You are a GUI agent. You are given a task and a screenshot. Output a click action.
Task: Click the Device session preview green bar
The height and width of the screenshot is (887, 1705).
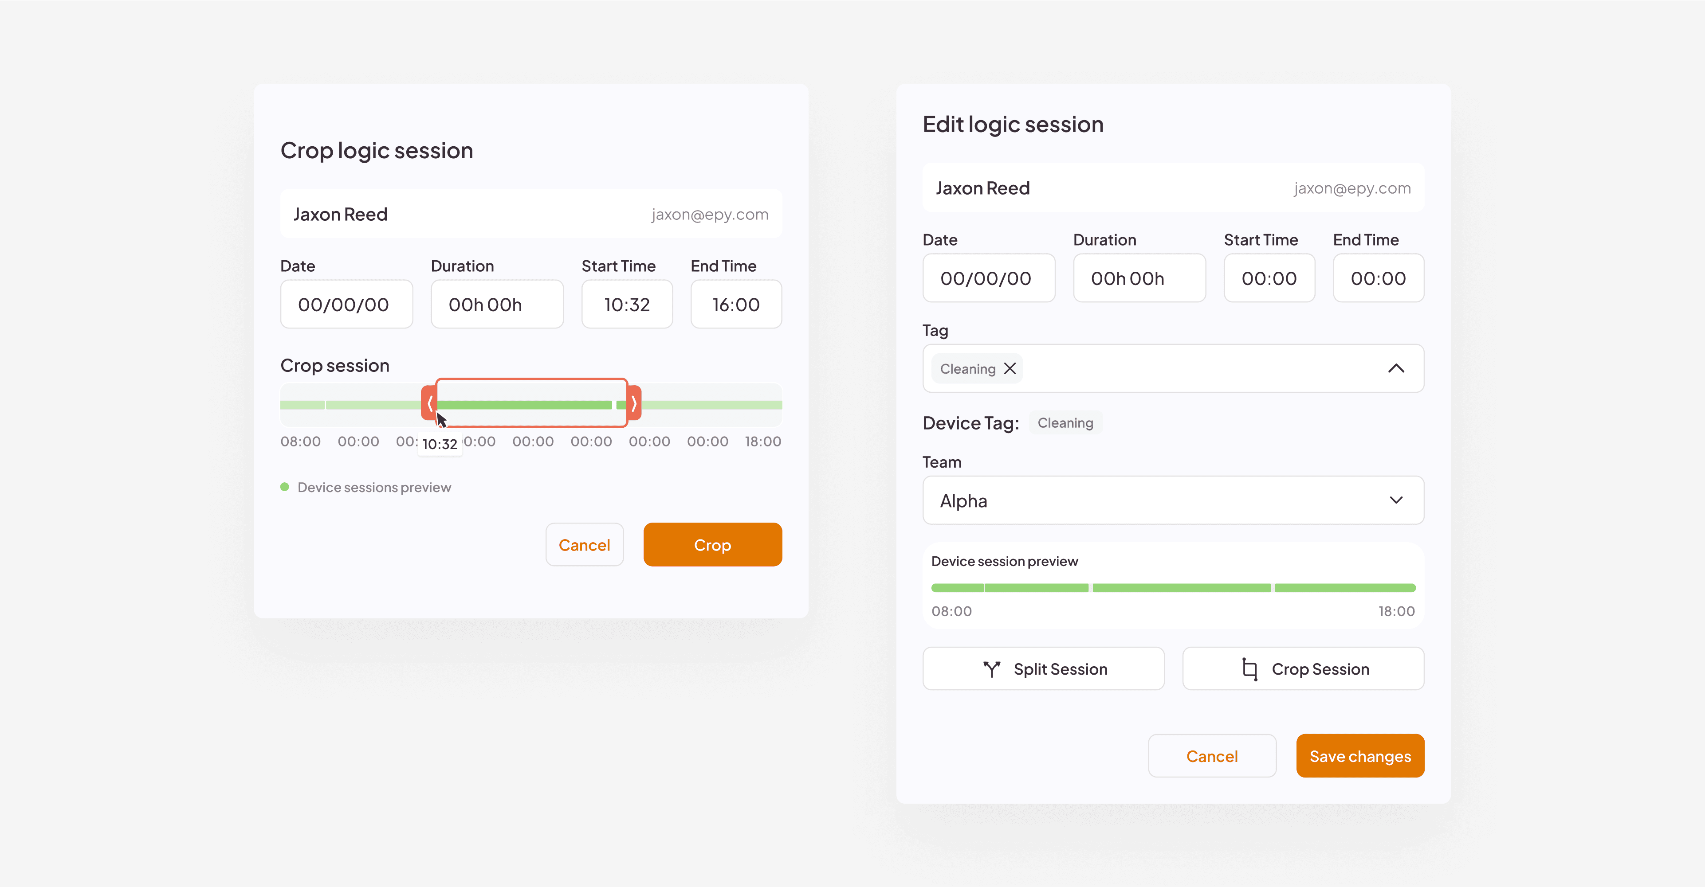[x=1173, y=587]
